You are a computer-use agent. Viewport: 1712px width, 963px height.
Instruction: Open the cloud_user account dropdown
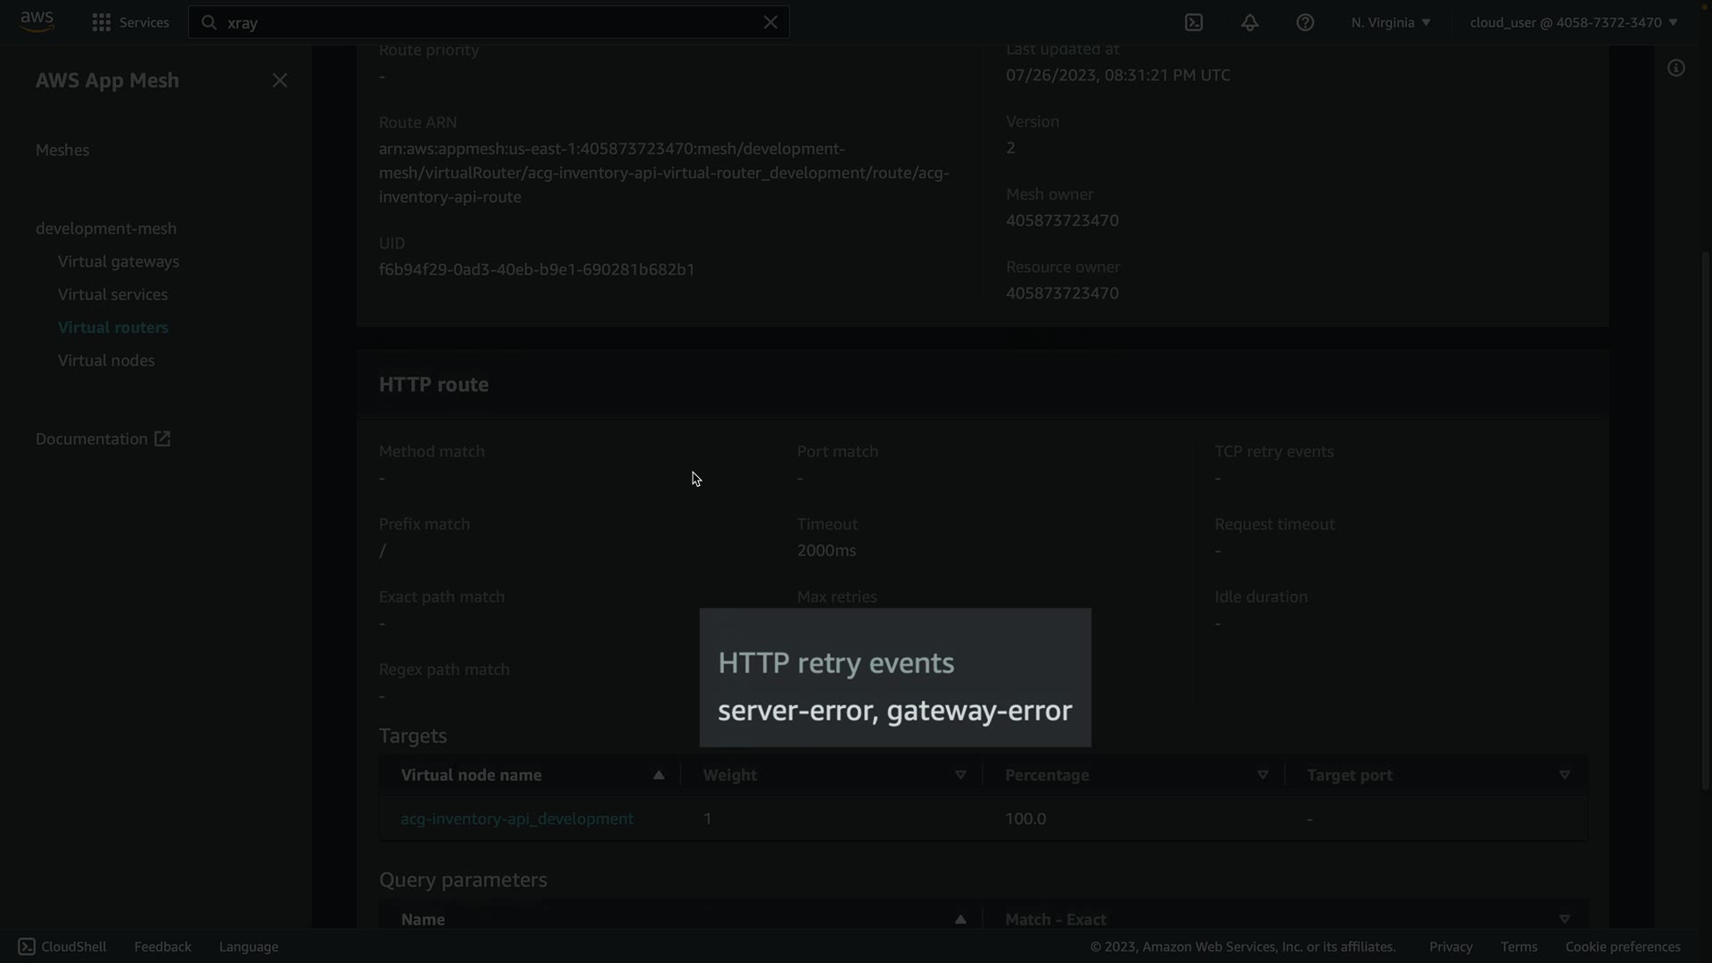[1573, 22]
